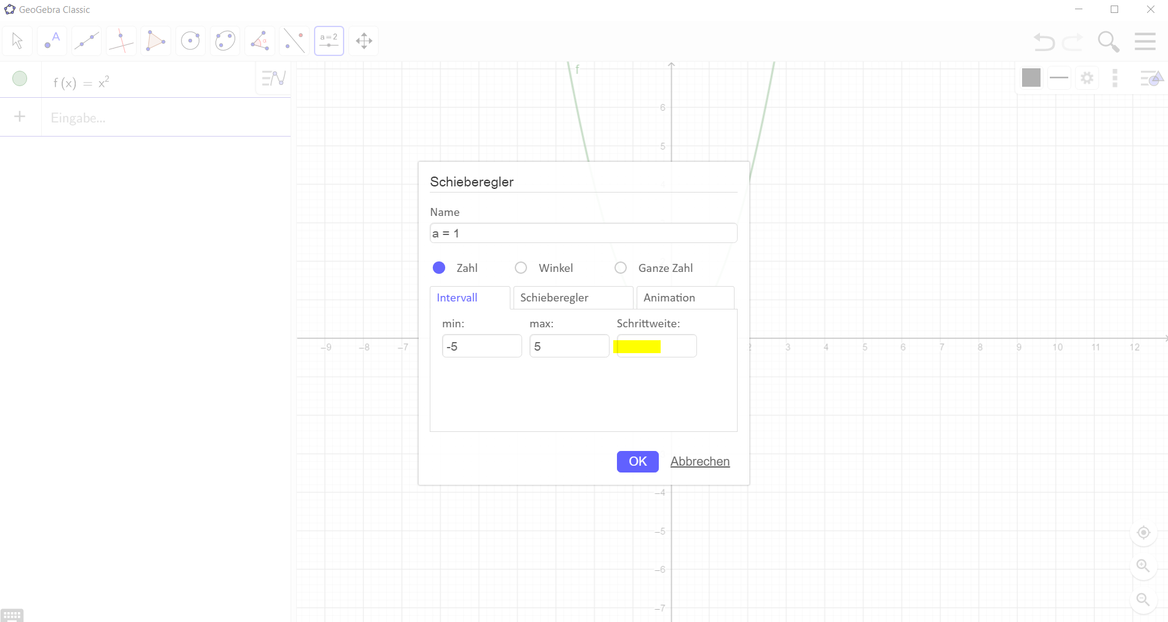Click the slider Name field
The width and height of the screenshot is (1168, 622).
coord(583,233)
